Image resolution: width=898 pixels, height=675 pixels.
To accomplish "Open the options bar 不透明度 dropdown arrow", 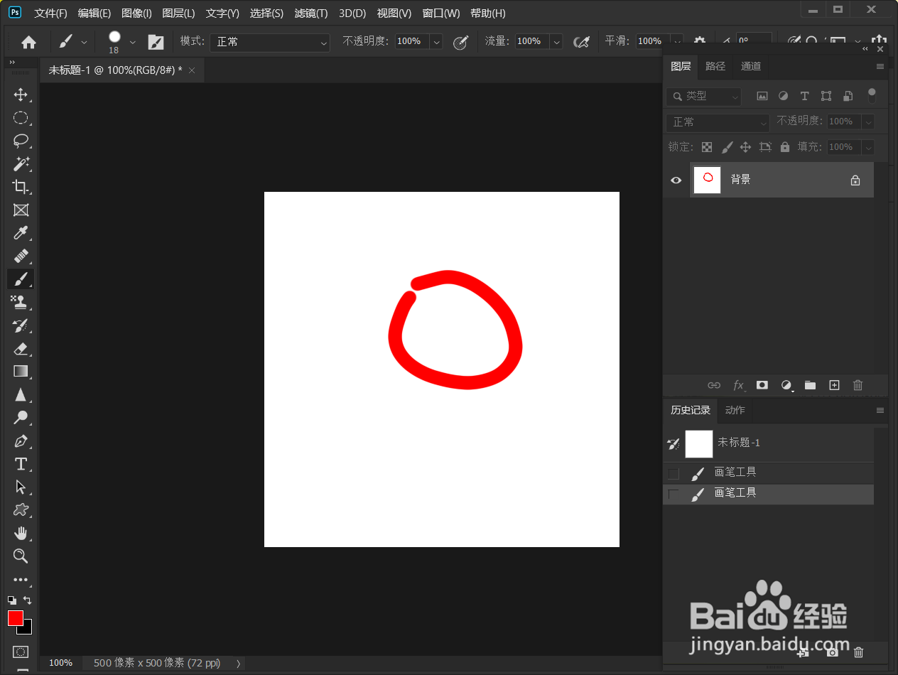I will [436, 42].
